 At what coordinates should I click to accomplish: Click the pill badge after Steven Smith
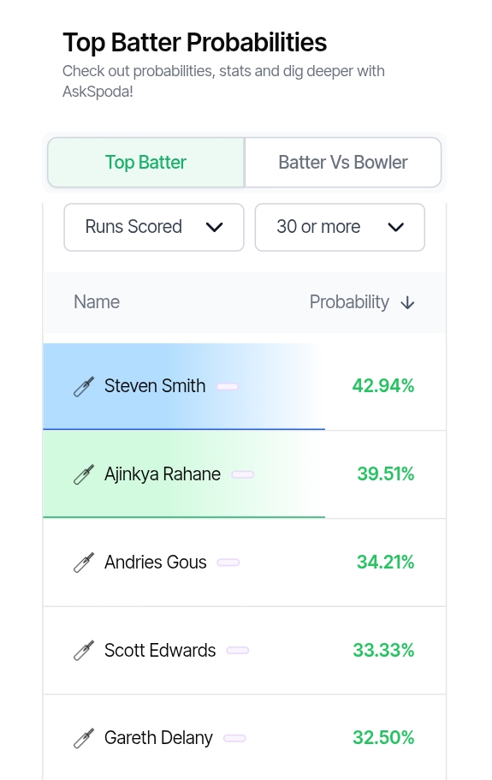228,386
